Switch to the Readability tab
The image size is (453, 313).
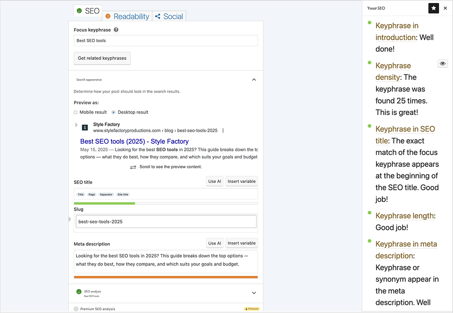[x=127, y=16]
